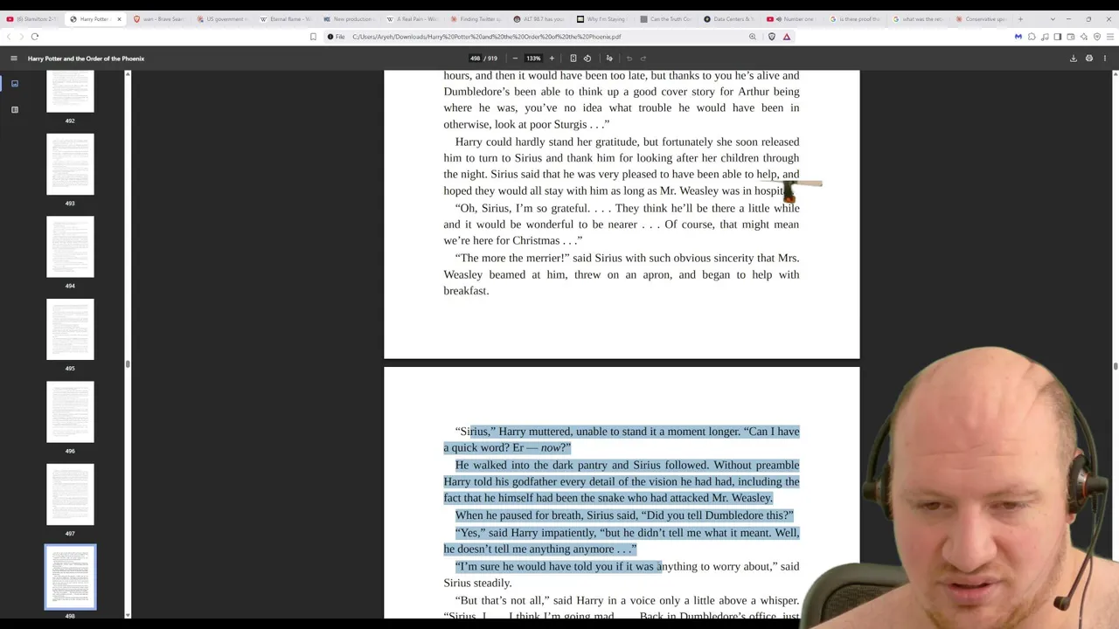Open page 496 thumbnail

(x=70, y=411)
